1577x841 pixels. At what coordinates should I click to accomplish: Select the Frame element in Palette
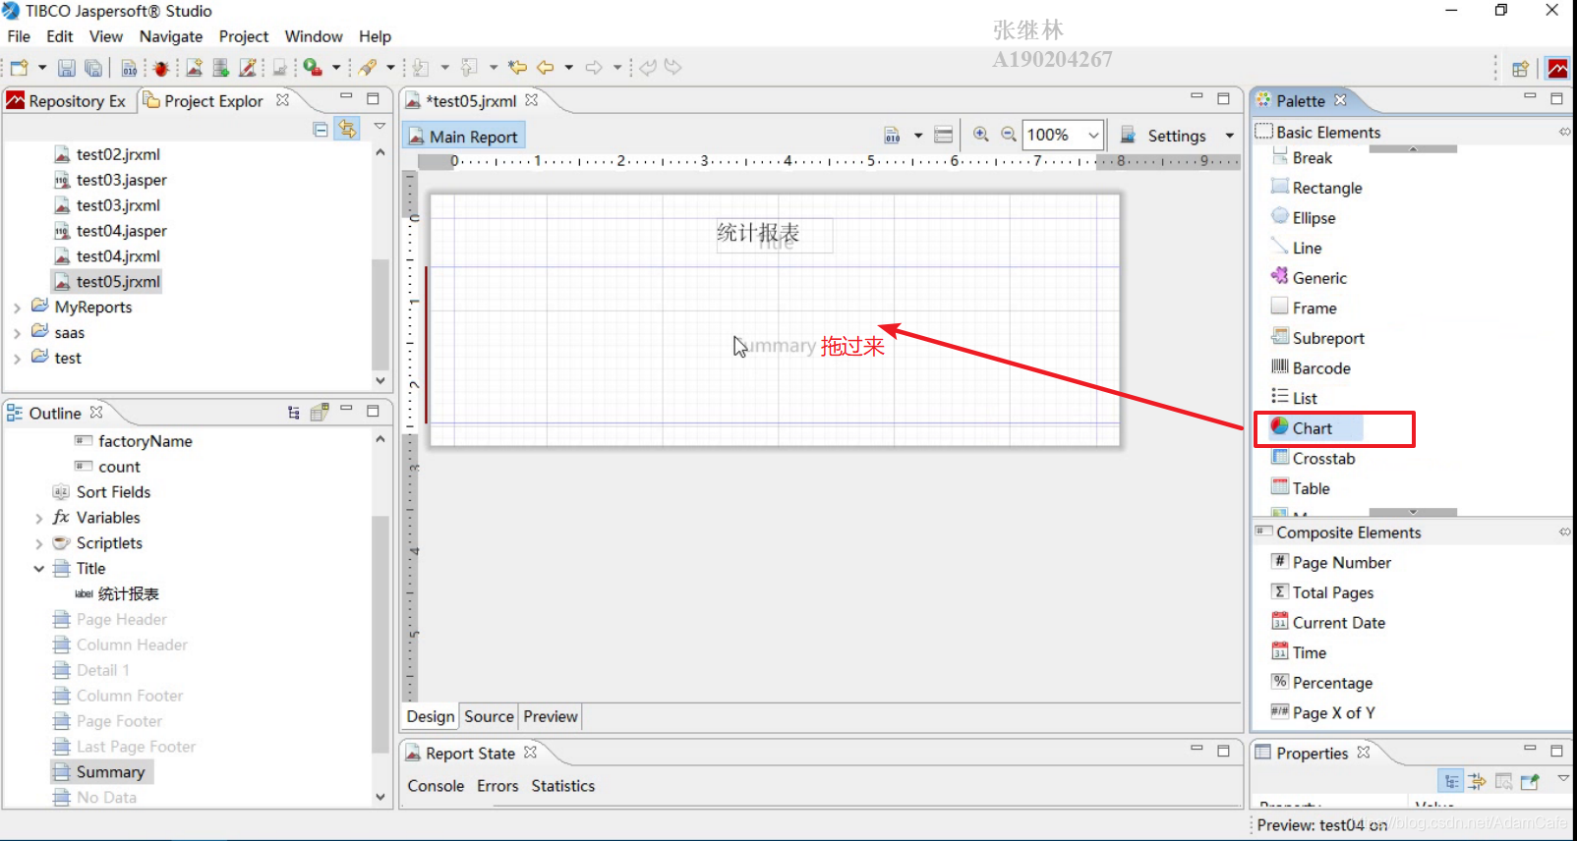tap(1304, 308)
